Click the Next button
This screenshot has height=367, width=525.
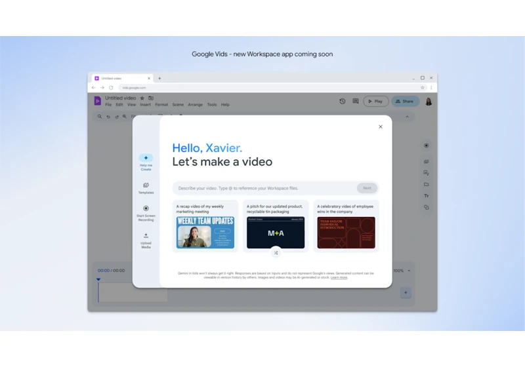click(367, 188)
